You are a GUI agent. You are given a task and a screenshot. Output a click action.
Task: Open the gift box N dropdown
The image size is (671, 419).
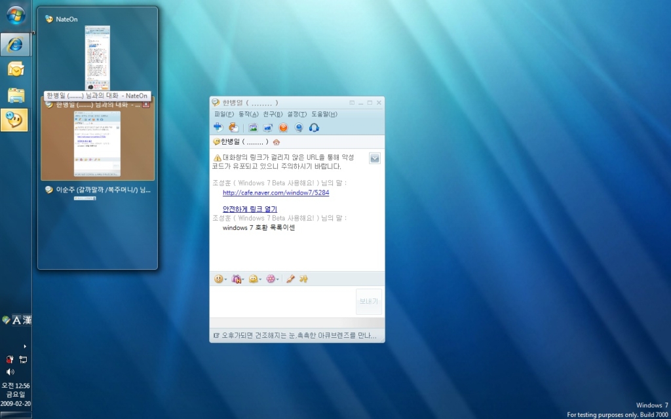point(237,279)
